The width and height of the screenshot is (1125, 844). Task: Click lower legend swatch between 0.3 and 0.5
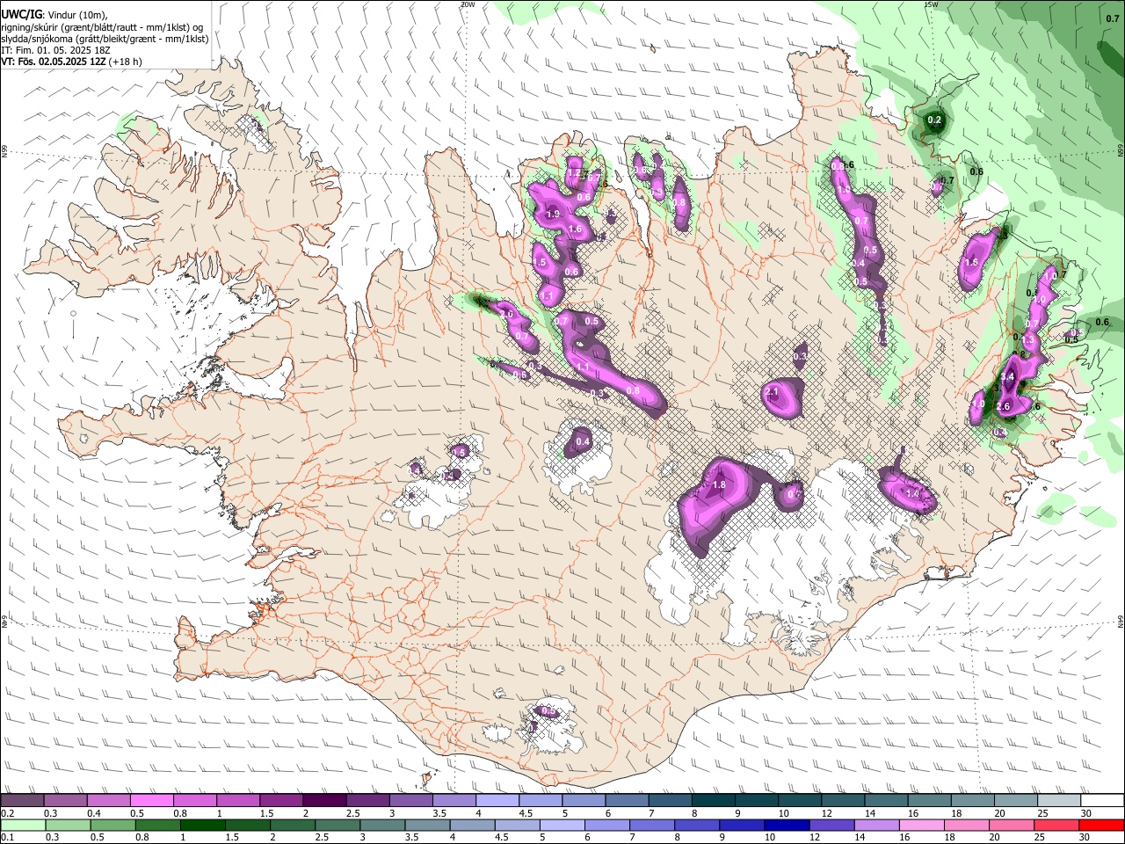tap(68, 825)
